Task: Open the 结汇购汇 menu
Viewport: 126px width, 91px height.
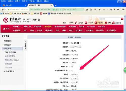Action: tap(79, 31)
